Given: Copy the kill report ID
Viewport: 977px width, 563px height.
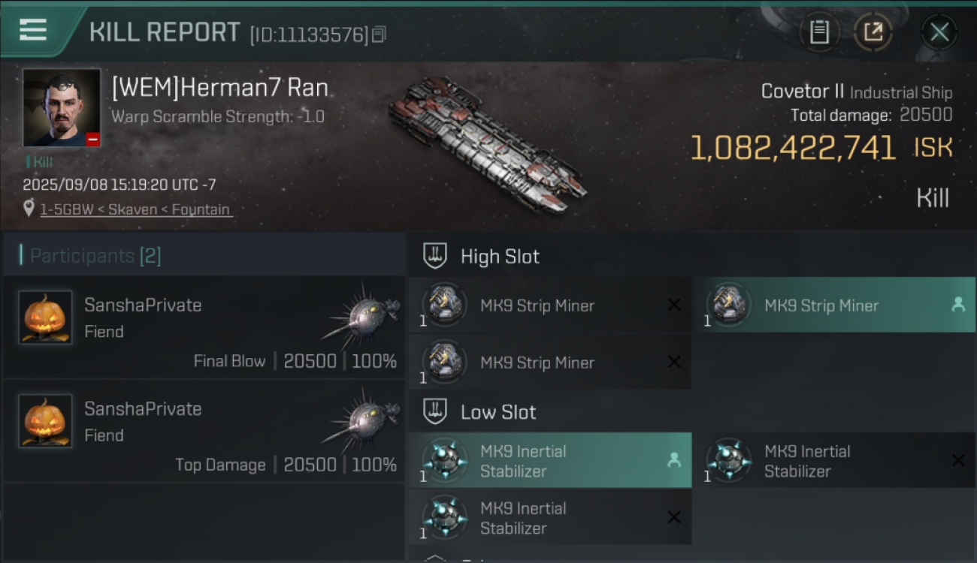Looking at the screenshot, I should (x=380, y=34).
